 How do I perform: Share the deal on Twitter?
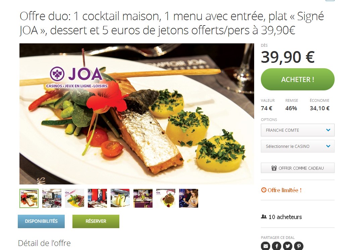tap(288, 246)
